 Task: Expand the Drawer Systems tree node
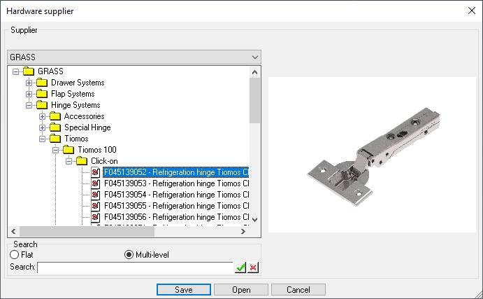tap(29, 83)
